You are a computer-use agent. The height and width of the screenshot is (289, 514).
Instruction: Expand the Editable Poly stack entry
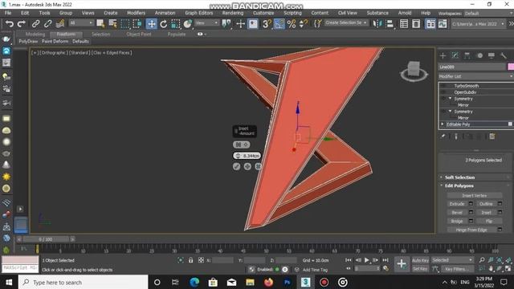click(x=443, y=124)
